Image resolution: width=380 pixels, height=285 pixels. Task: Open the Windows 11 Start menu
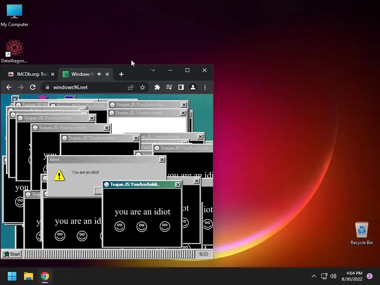pos(12,276)
